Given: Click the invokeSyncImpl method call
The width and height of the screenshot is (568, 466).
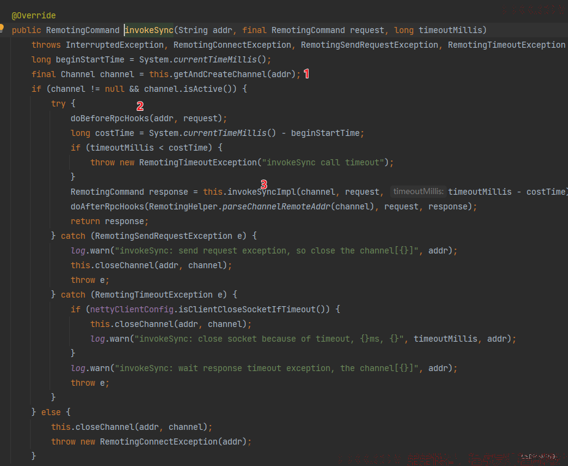Looking at the screenshot, I should (x=262, y=192).
